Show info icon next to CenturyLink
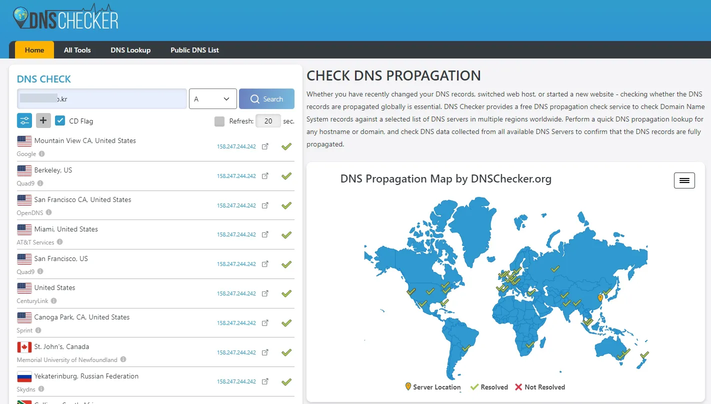The height and width of the screenshot is (404, 711). 54,301
